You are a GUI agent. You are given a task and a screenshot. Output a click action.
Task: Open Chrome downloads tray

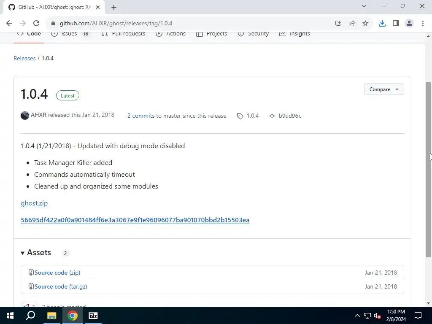point(382,24)
